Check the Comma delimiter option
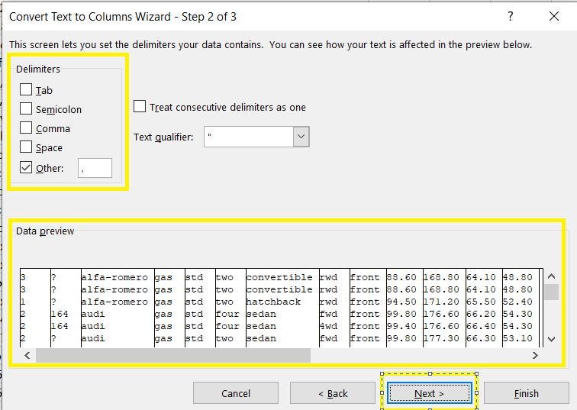Image resolution: width=577 pixels, height=410 pixels. pyautogui.click(x=26, y=128)
